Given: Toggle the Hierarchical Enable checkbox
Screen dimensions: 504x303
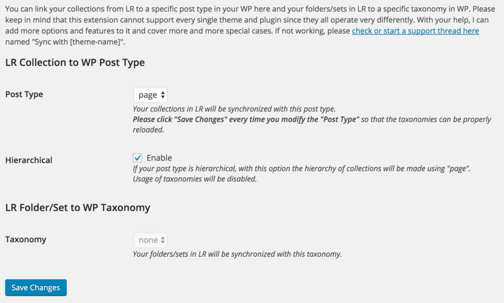Looking at the screenshot, I should (138, 158).
